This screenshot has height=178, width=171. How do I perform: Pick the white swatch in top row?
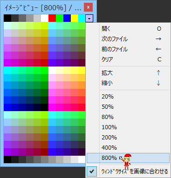pyautogui.click(x=45, y=18)
